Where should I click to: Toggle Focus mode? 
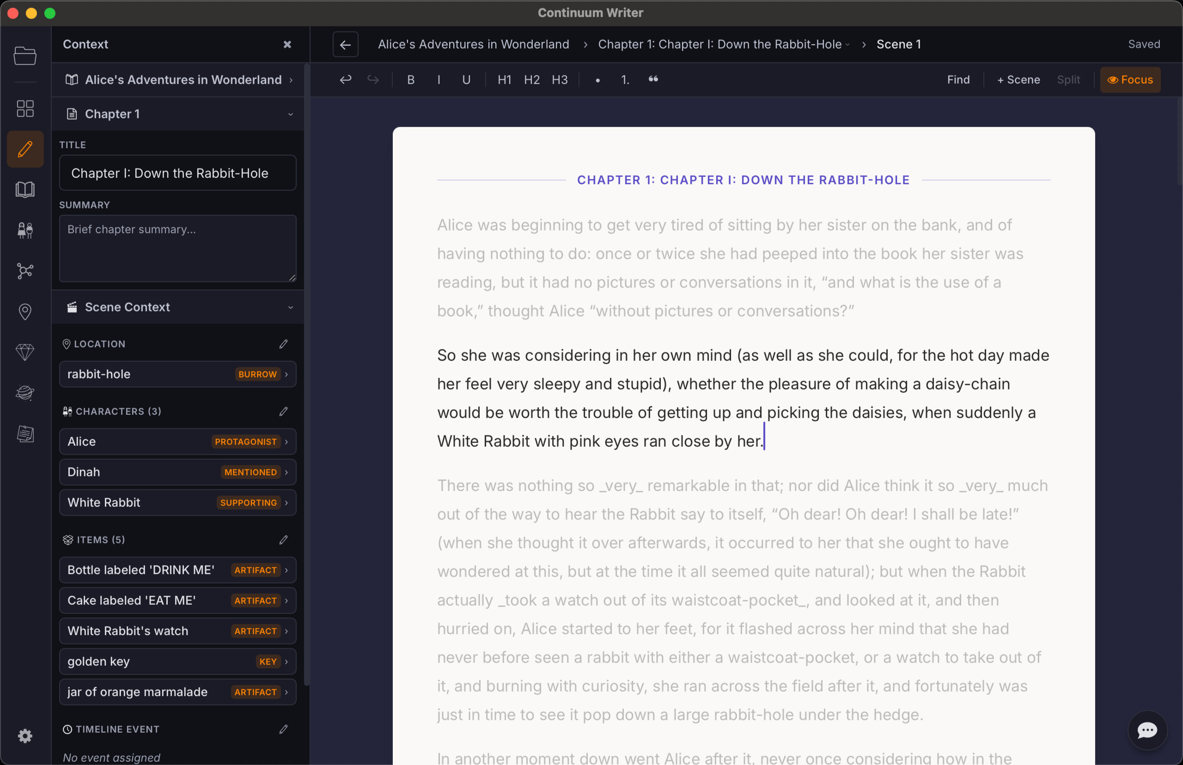click(x=1130, y=79)
